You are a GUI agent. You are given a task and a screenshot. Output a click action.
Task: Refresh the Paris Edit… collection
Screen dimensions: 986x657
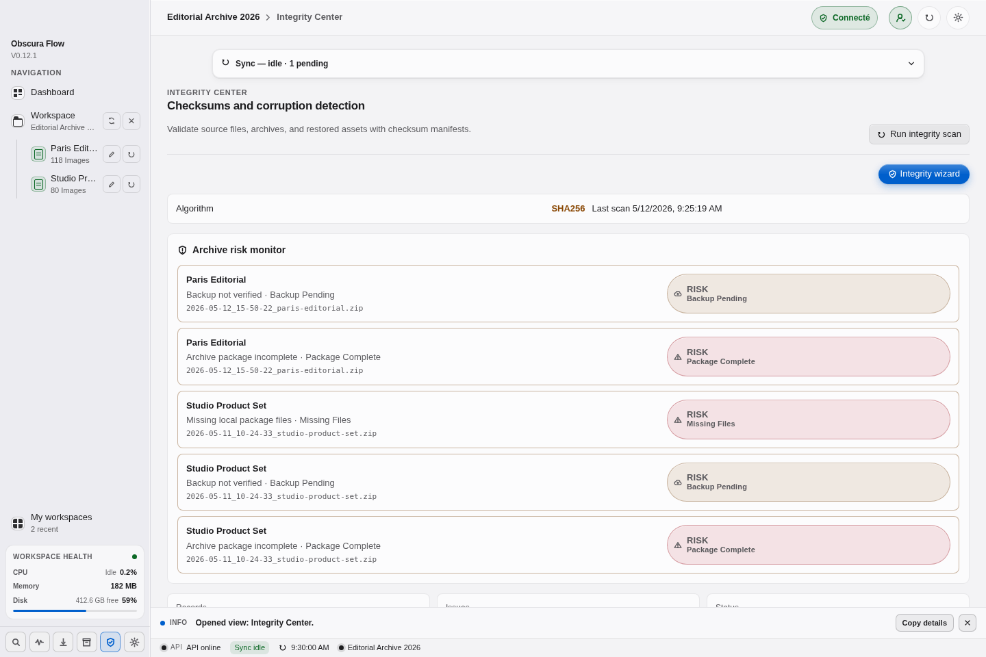click(131, 154)
